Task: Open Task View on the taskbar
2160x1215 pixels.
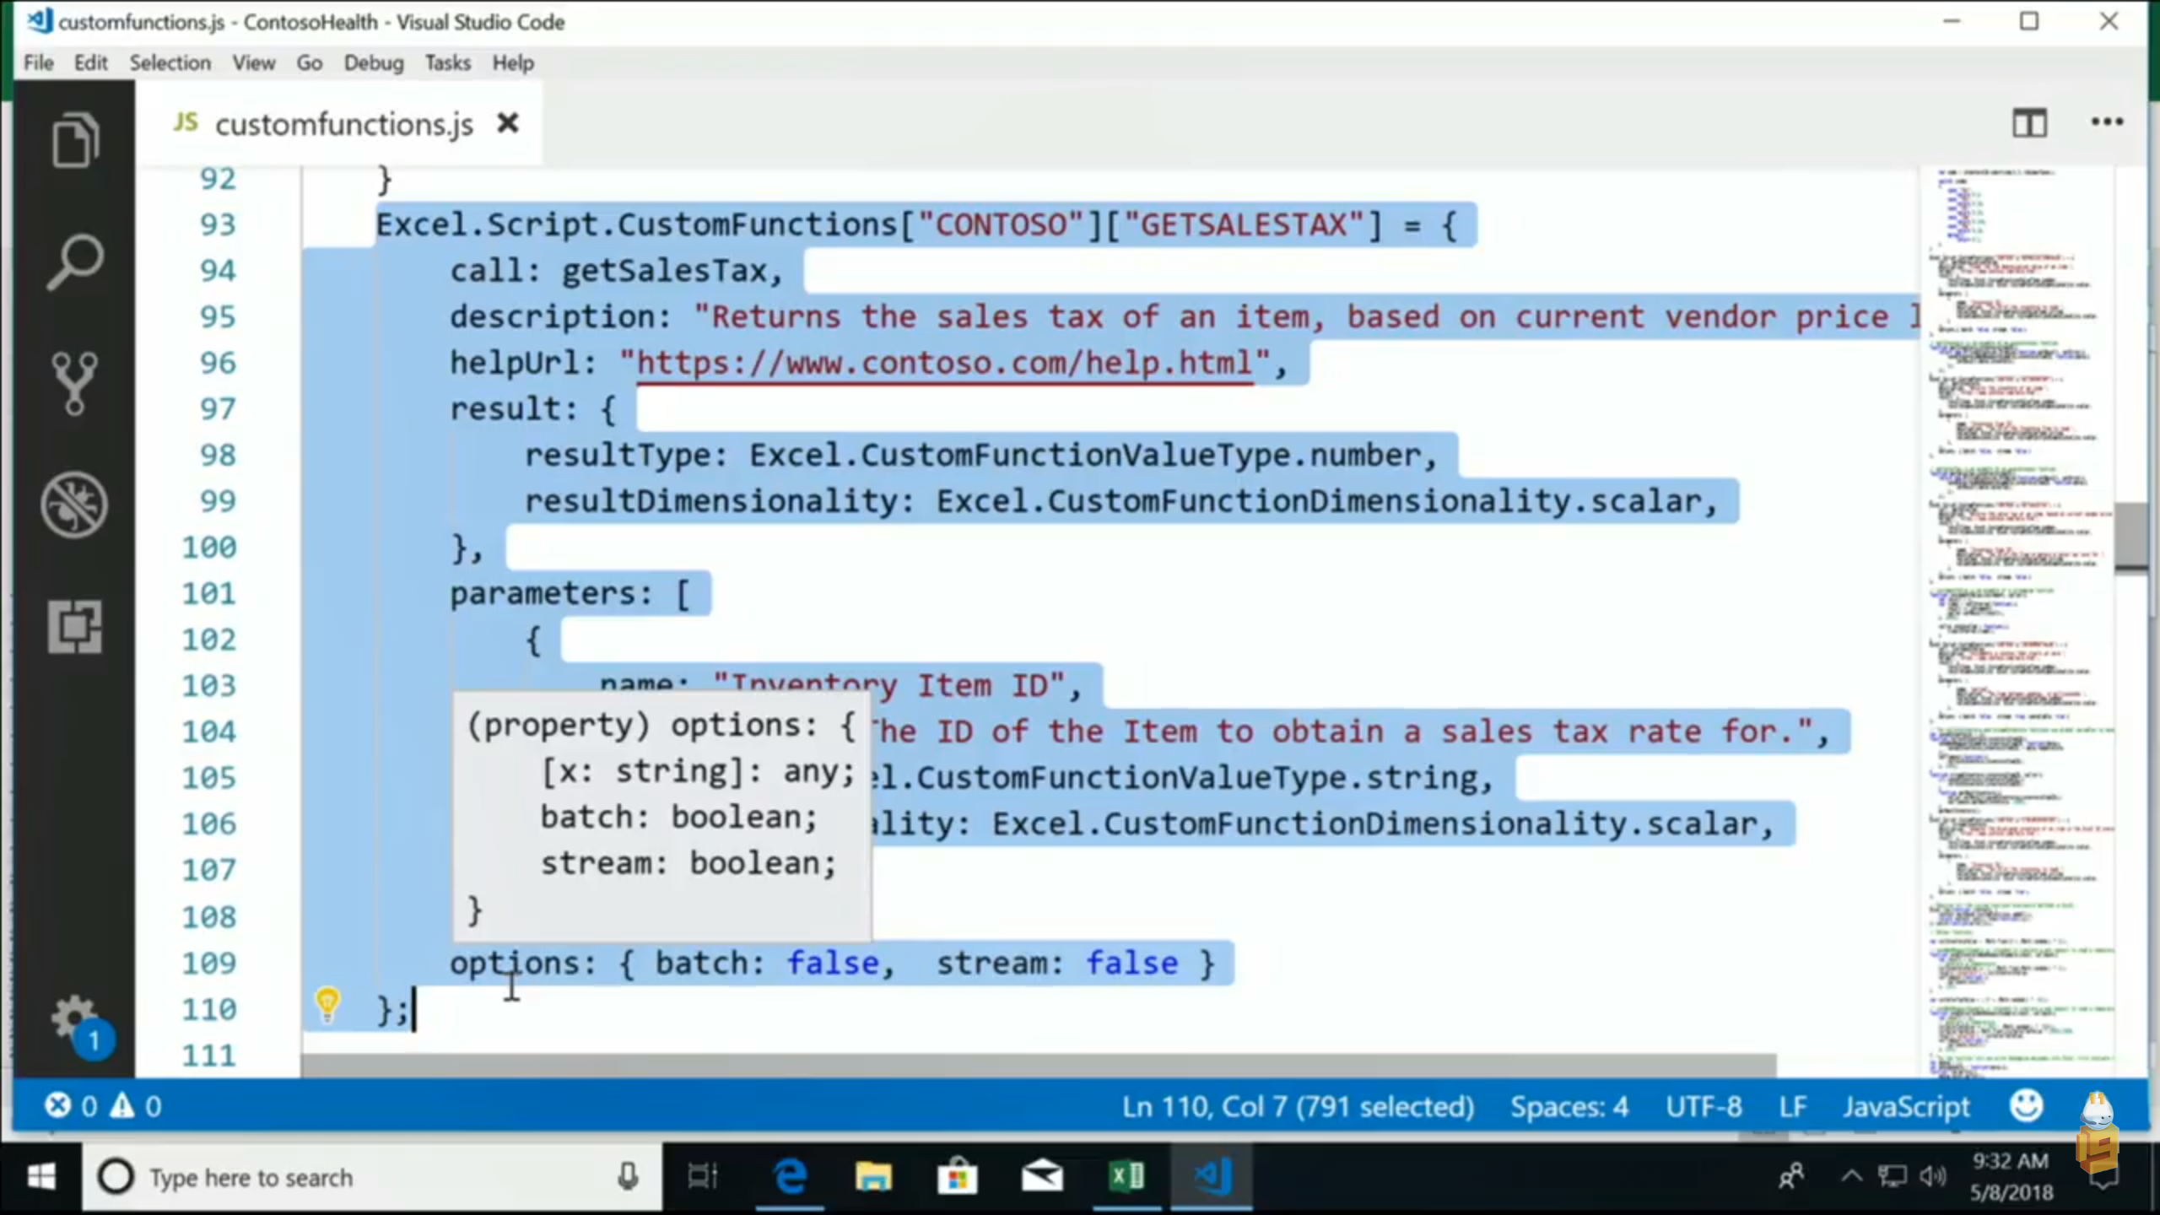Action: 702,1177
